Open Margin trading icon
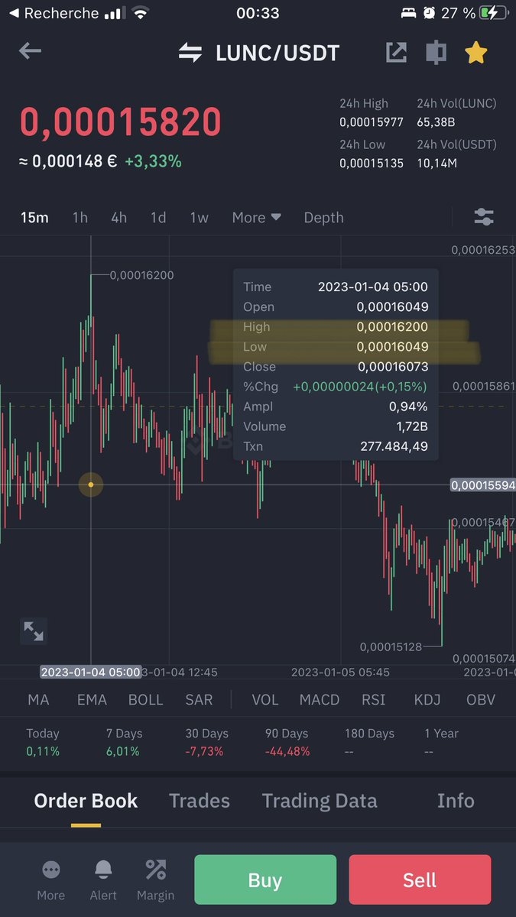 coord(156,880)
